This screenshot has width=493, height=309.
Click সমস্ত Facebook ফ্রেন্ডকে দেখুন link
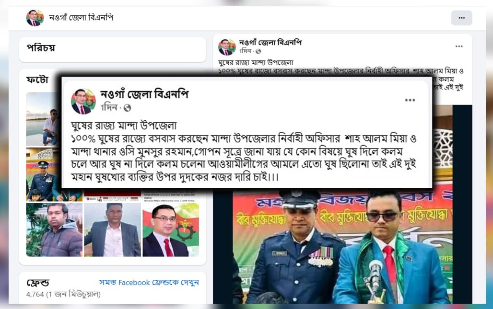(x=149, y=283)
